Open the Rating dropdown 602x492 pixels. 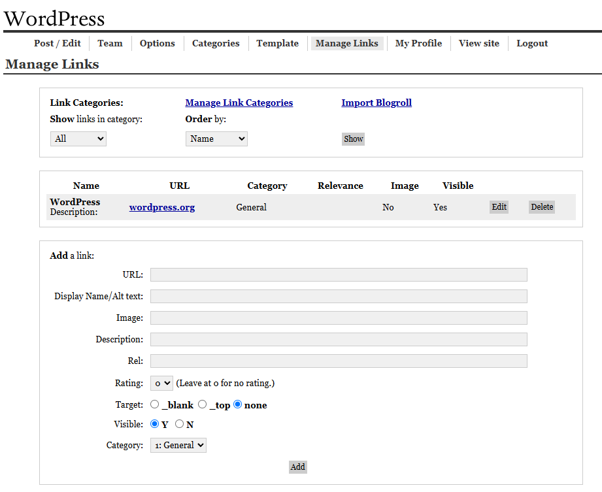coord(161,383)
